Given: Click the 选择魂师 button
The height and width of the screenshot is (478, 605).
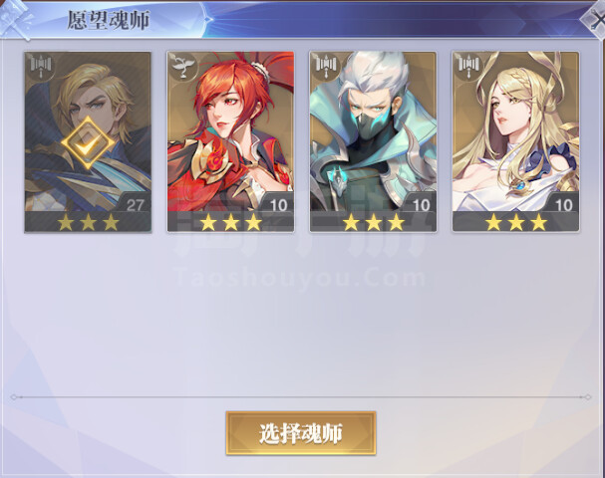Looking at the screenshot, I should coord(301,433).
